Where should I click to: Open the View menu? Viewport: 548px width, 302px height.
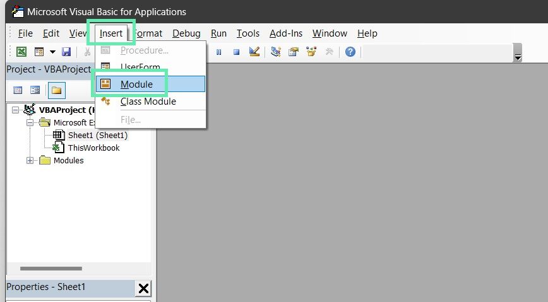coord(78,33)
